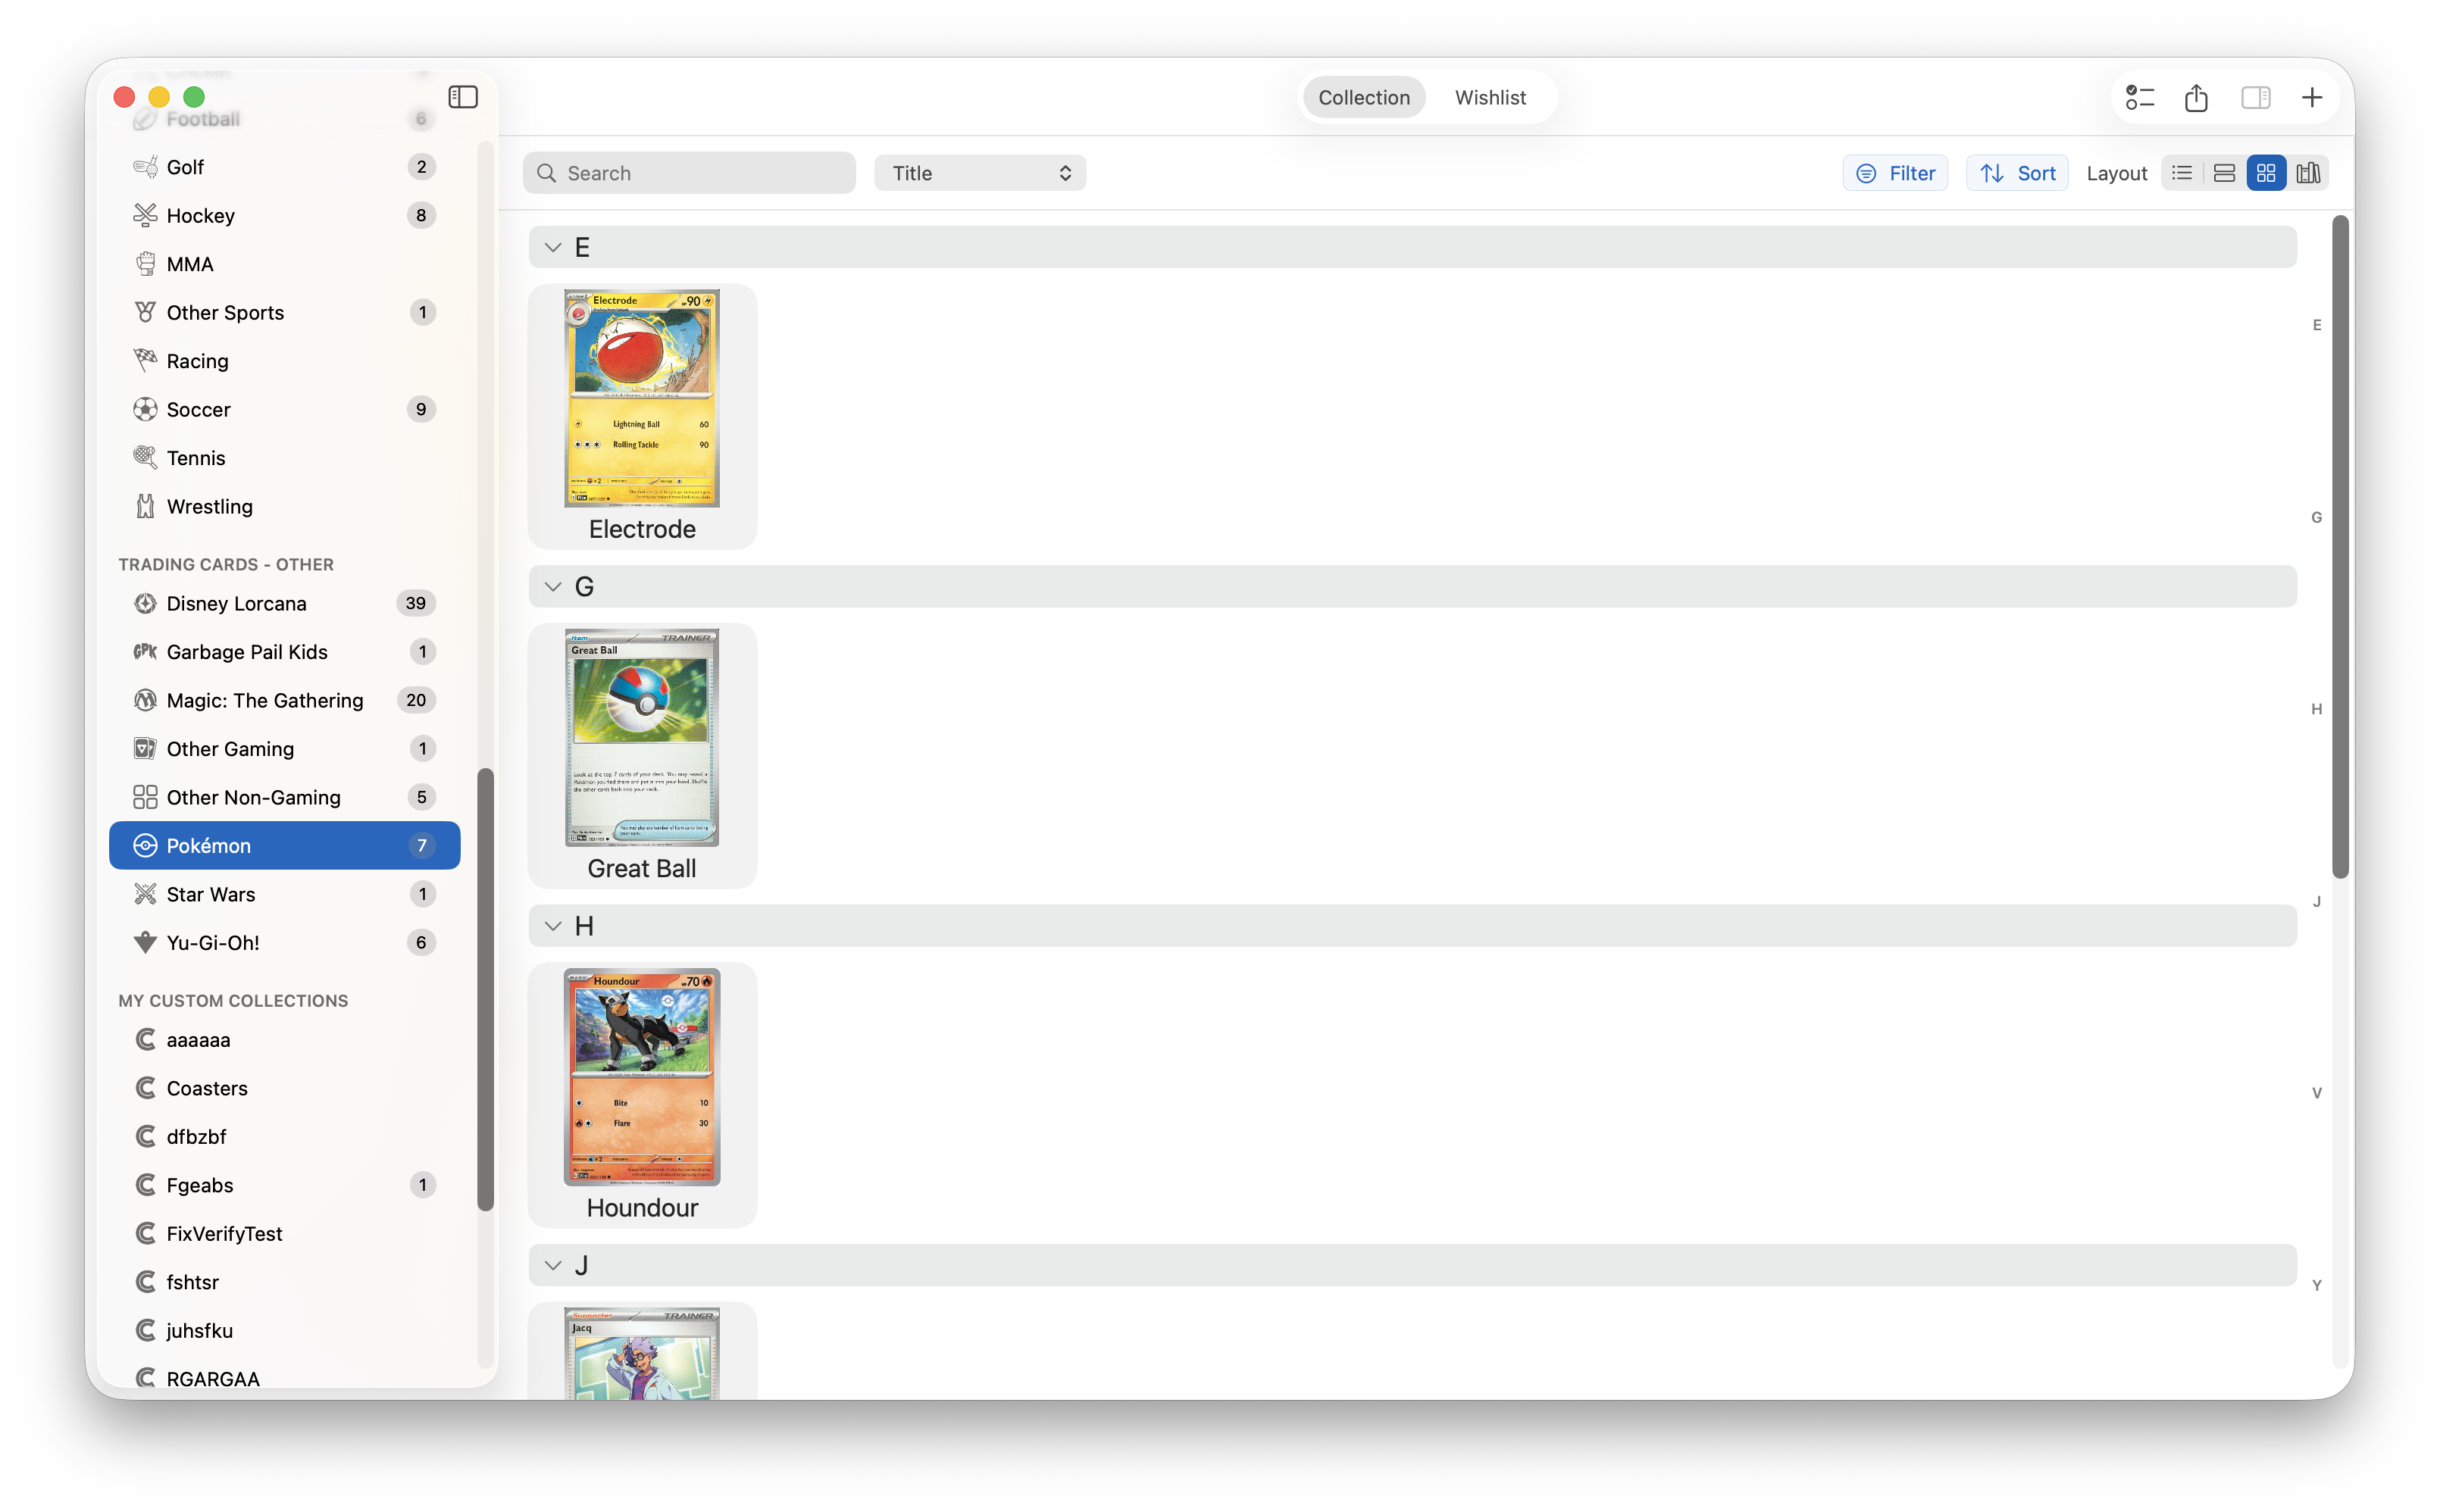Open the Houndour card thumbnail

tap(641, 1076)
